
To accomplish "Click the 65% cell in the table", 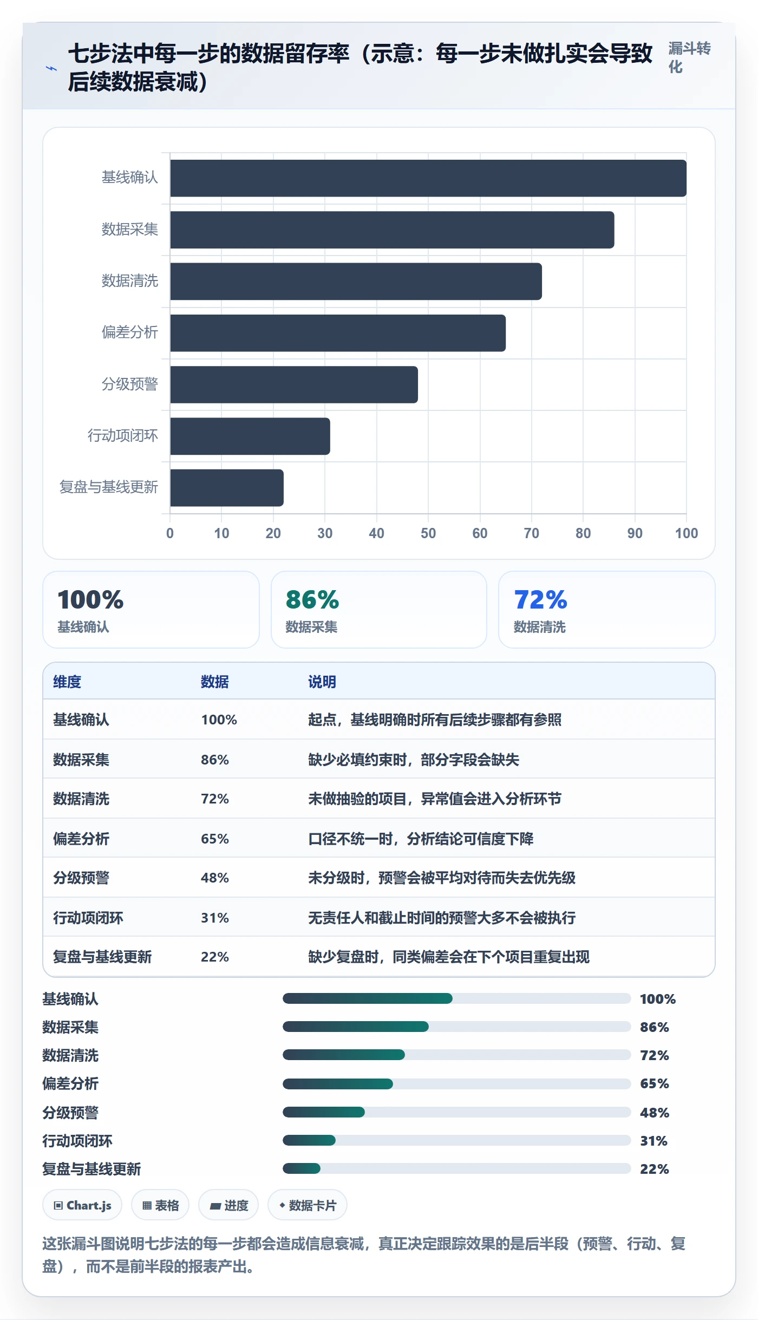I will tap(215, 839).
